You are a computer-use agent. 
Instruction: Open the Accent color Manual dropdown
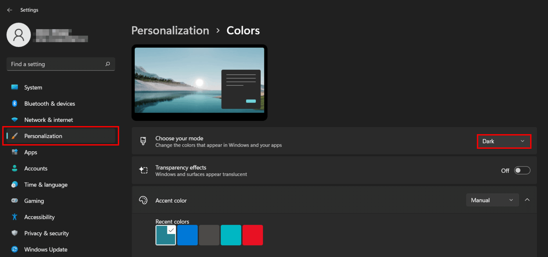492,200
